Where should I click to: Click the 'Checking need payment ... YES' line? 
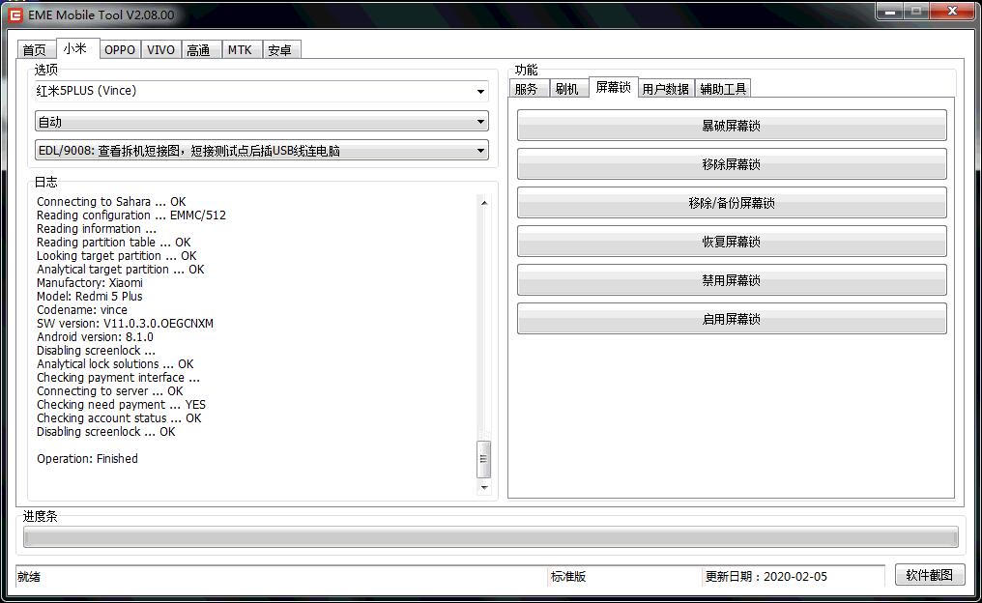[121, 405]
